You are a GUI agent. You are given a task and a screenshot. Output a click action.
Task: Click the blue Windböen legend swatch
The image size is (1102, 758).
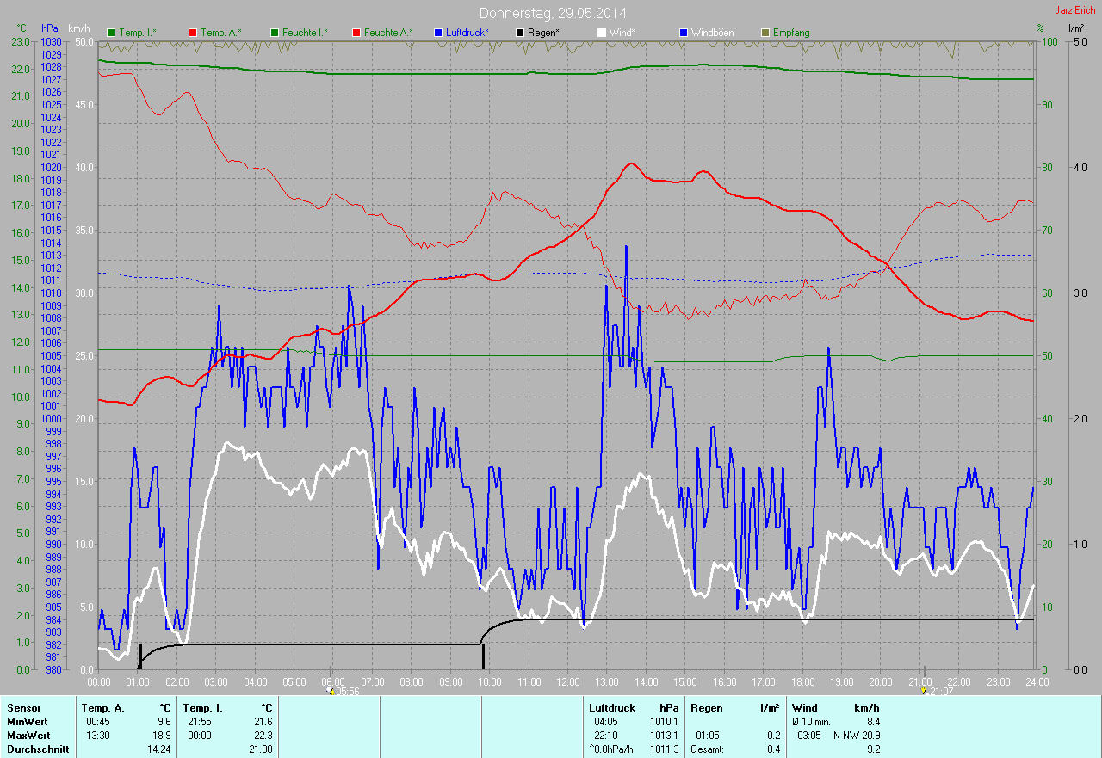click(683, 33)
